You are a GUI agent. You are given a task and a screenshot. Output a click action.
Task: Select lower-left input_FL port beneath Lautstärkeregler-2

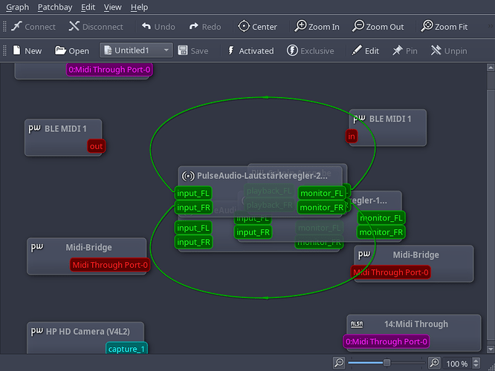click(193, 228)
